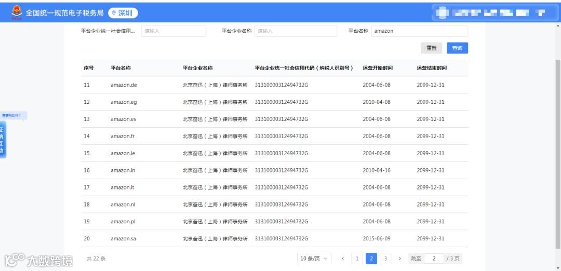Focus the 平台企业名称 input field
The width and height of the screenshot is (561, 271).
tap(296, 31)
